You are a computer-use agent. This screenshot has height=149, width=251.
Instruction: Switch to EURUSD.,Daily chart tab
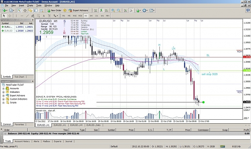click(x=94, y=125)
